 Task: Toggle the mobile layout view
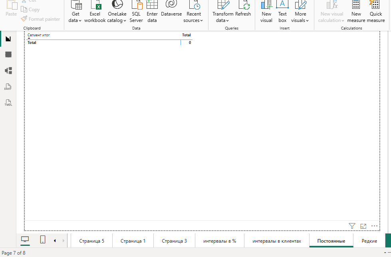pos(42,239)
